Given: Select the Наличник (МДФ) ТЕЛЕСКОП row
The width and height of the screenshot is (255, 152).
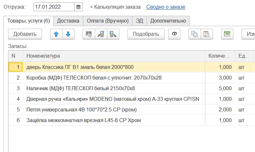Looking at the screenshot, I should pos(81,88).
